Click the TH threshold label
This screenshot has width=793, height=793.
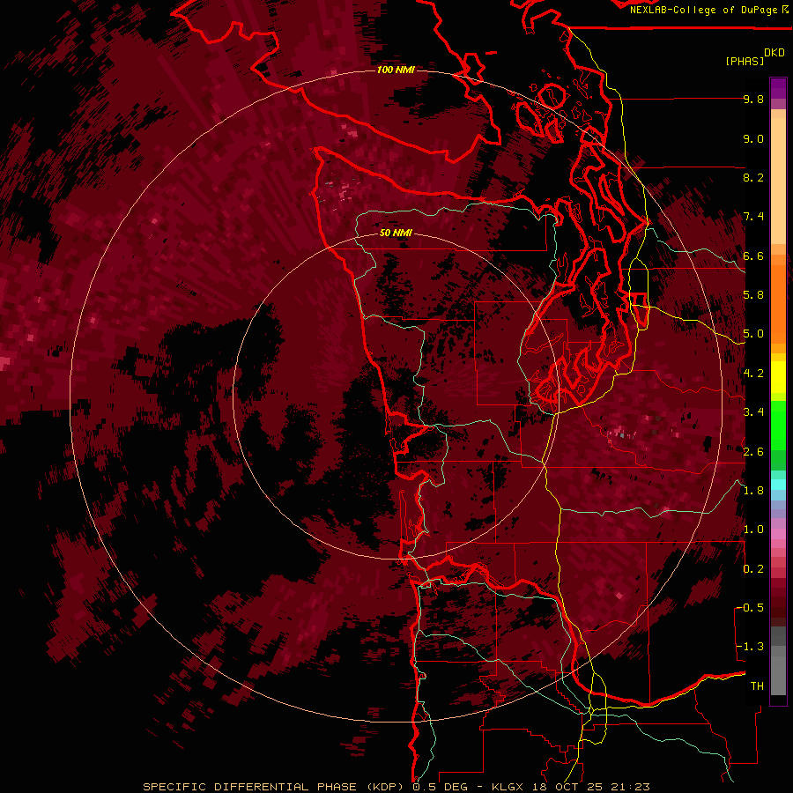(757, 686)
